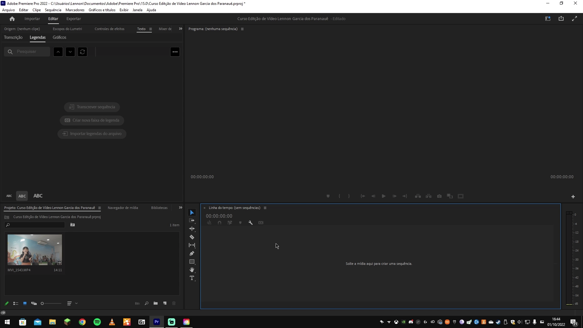Viewport: 583px width, 328px height.
Task: Click Importar legendas do arquivo button
Action: pos(92,134)
